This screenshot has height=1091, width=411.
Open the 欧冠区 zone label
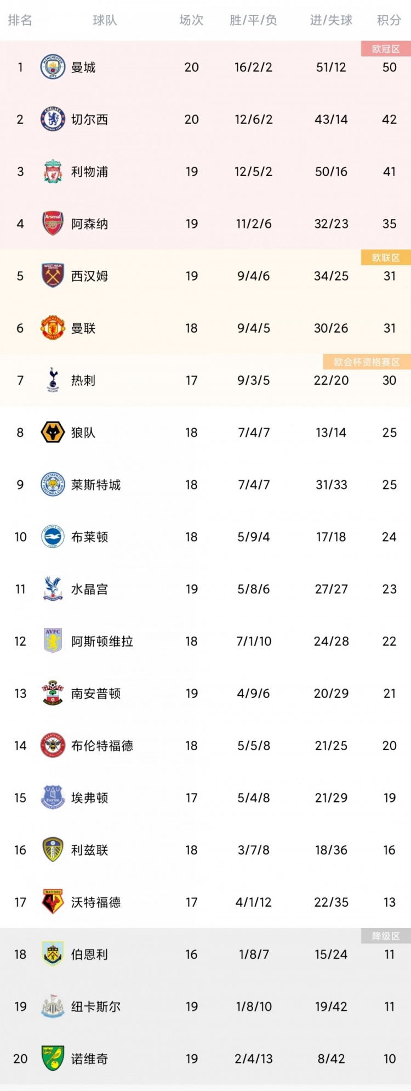(386, 49)
